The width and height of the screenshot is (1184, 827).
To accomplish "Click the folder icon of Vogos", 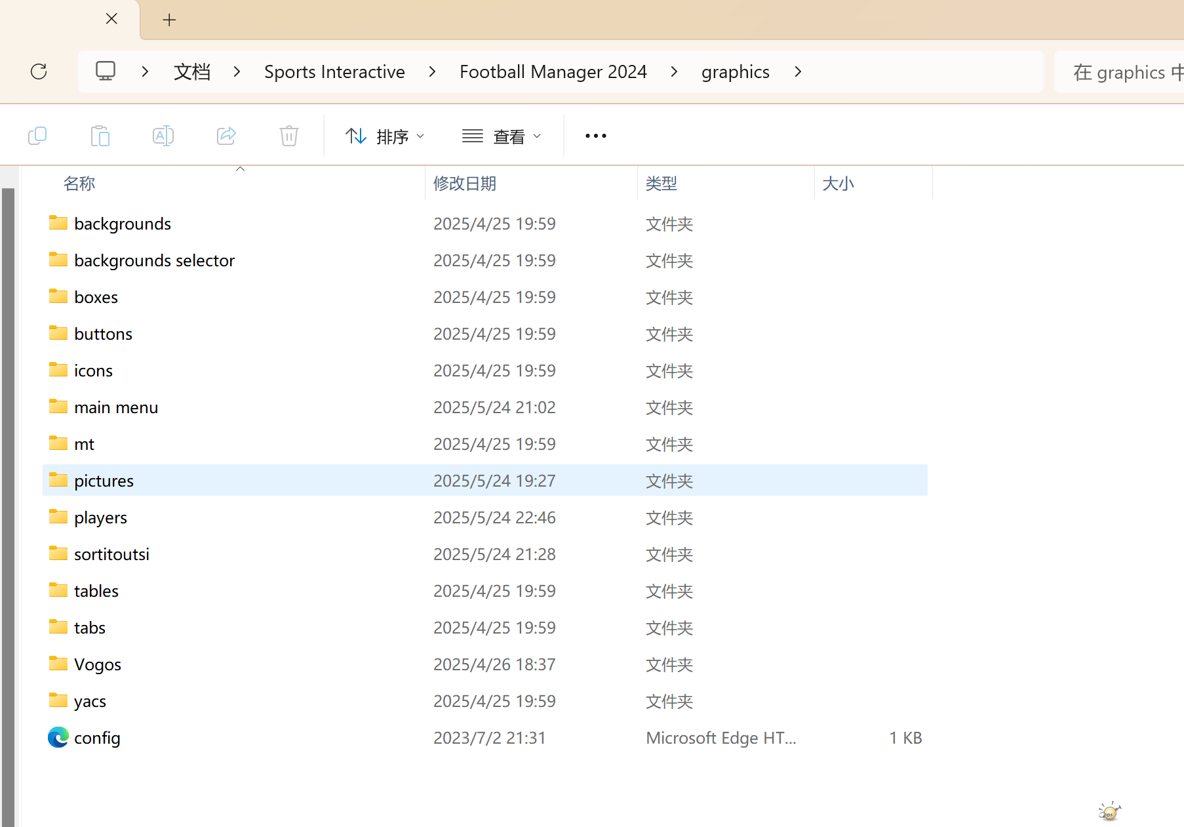I will coord(58,664).
